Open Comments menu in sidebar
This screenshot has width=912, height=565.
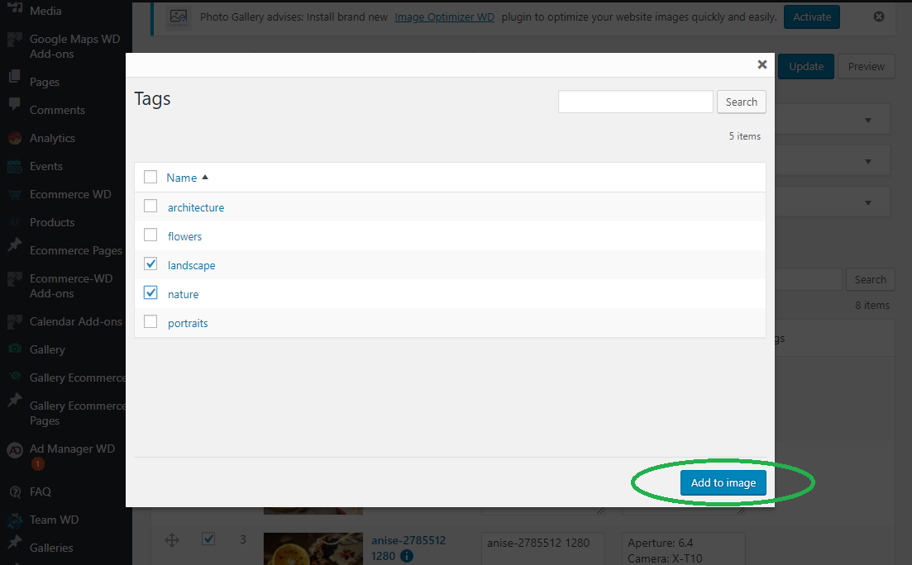tap(57, 110)
